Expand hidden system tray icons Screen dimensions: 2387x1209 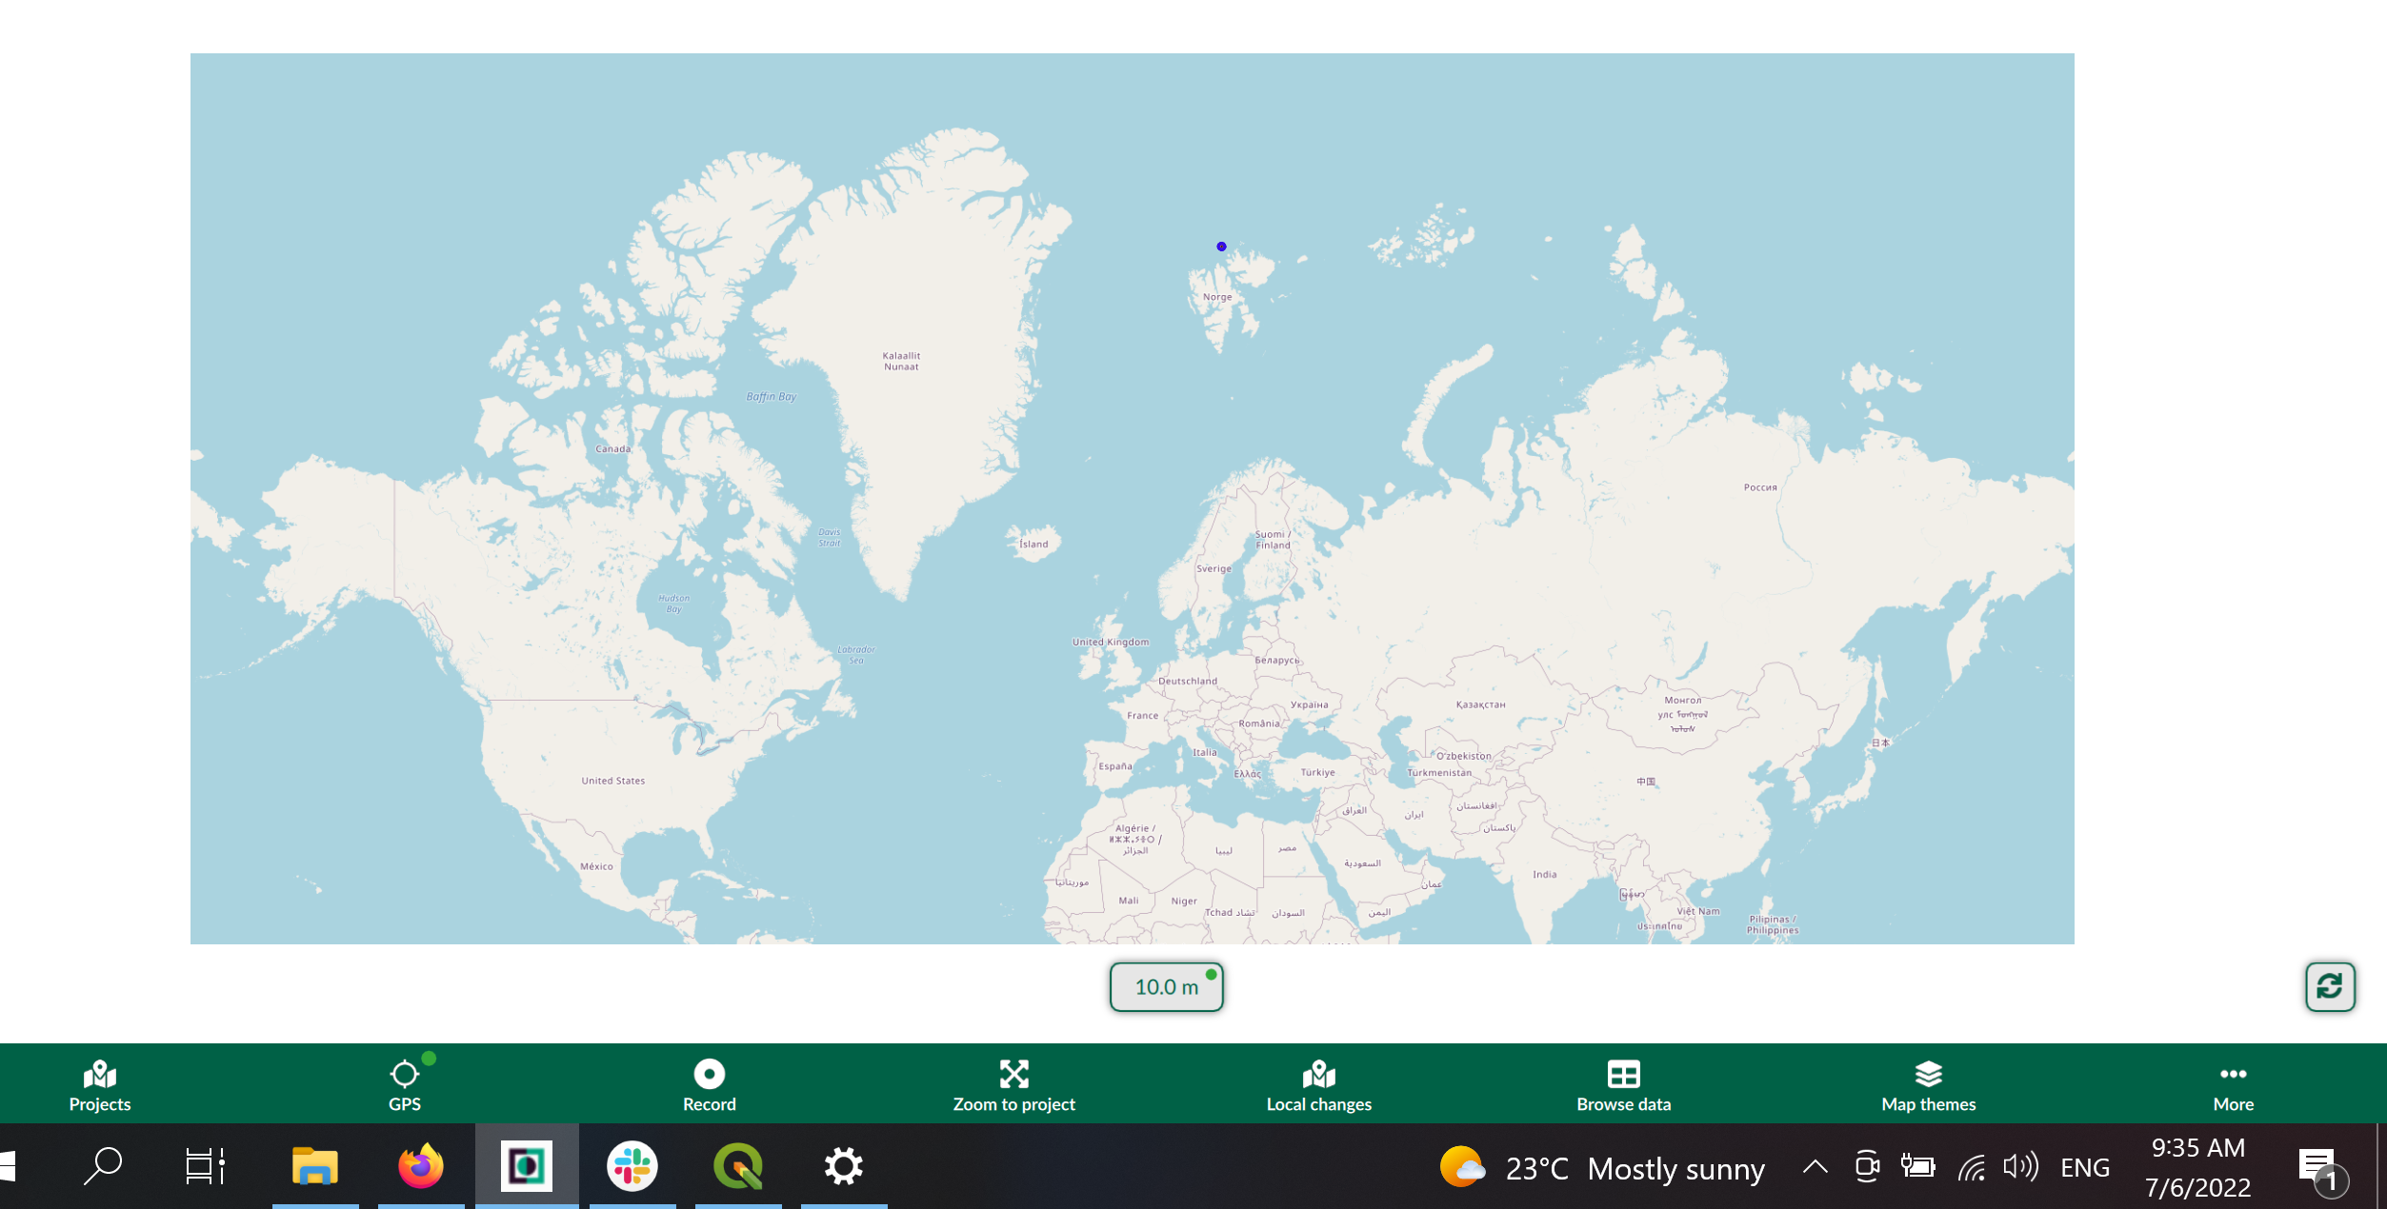click(1815, 1167)
